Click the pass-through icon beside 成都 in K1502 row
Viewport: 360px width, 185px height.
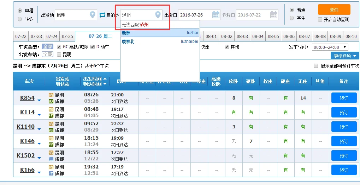click(x=51, y=159)
